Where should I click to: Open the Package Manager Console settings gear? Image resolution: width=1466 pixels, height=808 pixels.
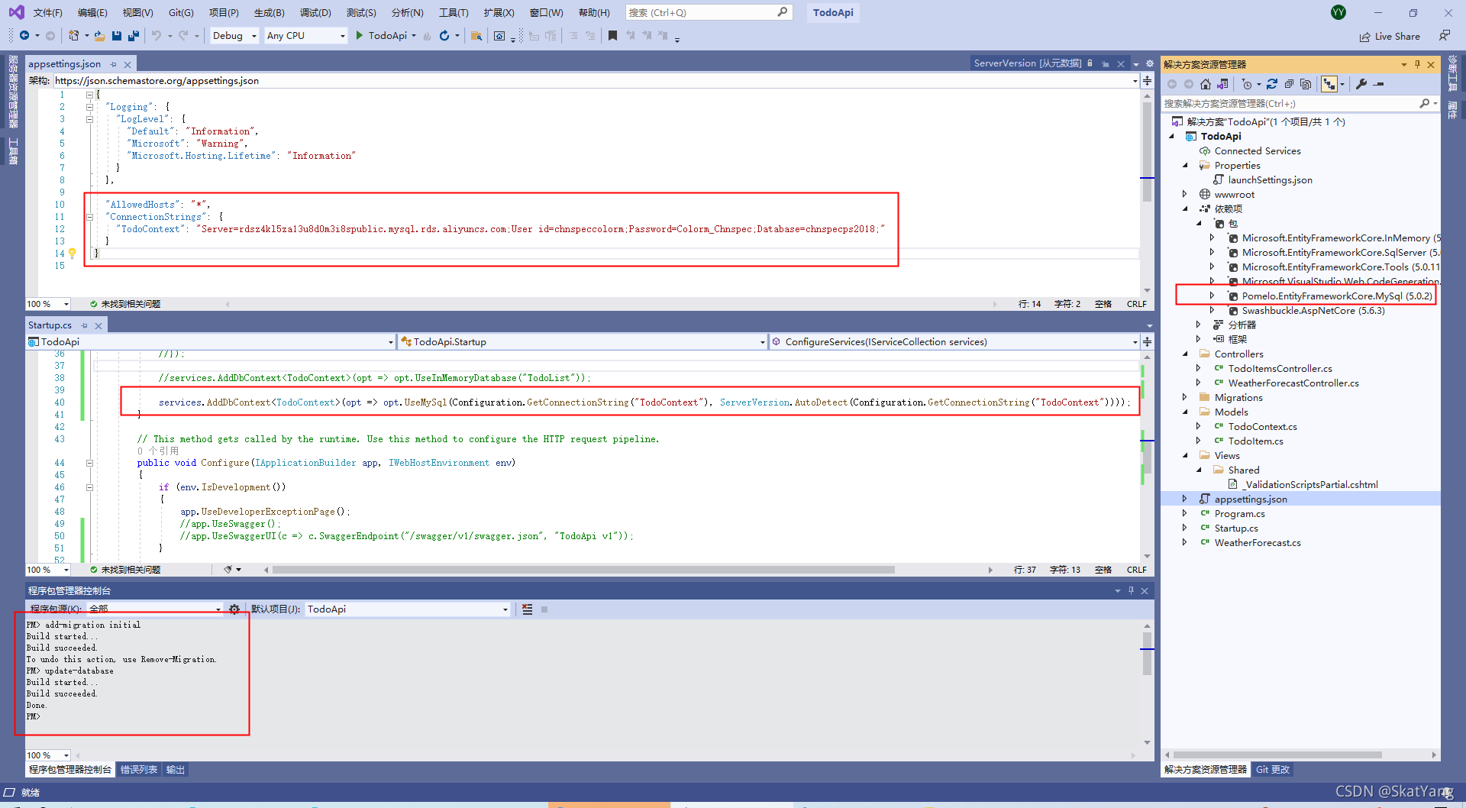point(234,609)
